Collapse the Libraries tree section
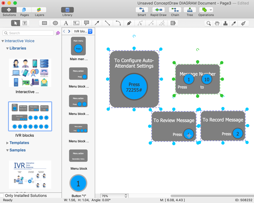The image size is (254, 203). coord(7,48)
